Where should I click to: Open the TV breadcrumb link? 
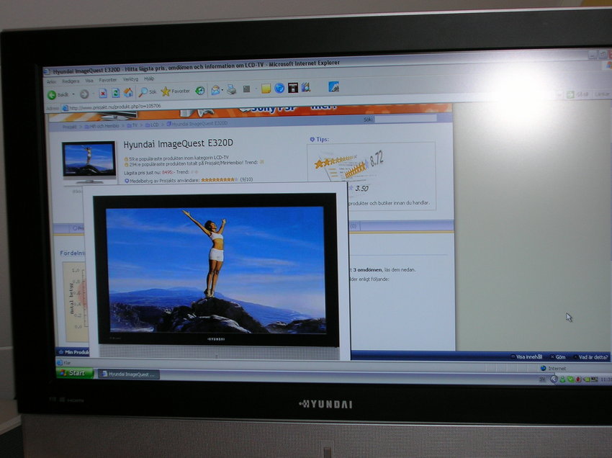tap(132, 125)
